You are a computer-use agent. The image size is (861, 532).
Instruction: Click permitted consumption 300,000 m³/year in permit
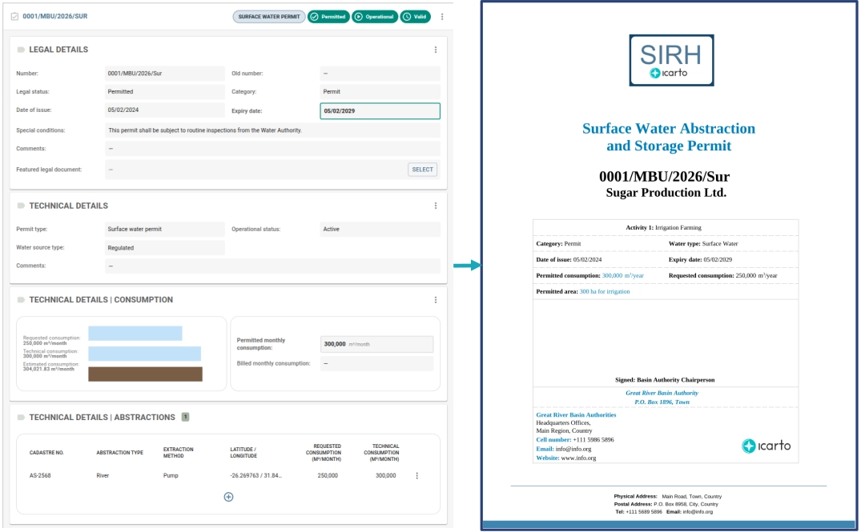pos(622,276)
